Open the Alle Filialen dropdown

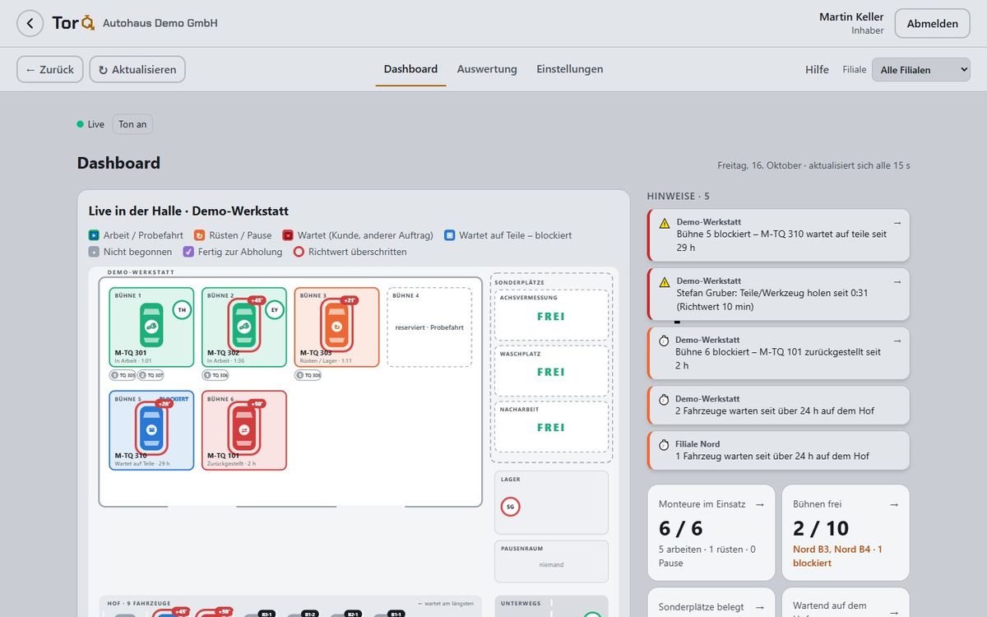pyautogui.click(x=921, y=70)
